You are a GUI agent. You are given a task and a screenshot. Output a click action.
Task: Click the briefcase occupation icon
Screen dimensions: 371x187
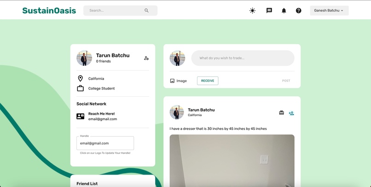(81, 88)
